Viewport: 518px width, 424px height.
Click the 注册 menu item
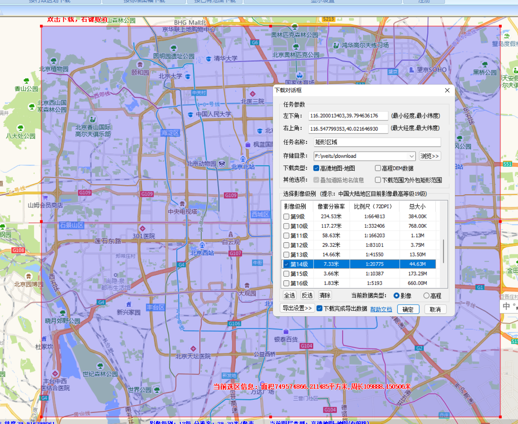tap(424, 1)
